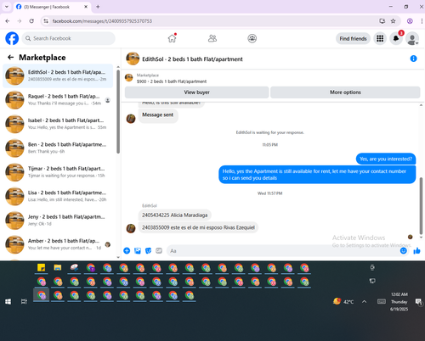Open the Groups icon in top navigation
Image resolution: width=425 pixels, height=341 pixels.
252,38
